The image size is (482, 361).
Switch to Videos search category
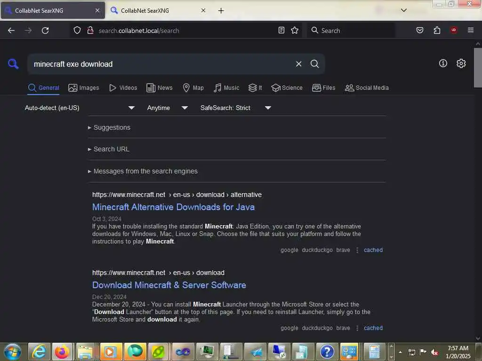tap(123, 88)
